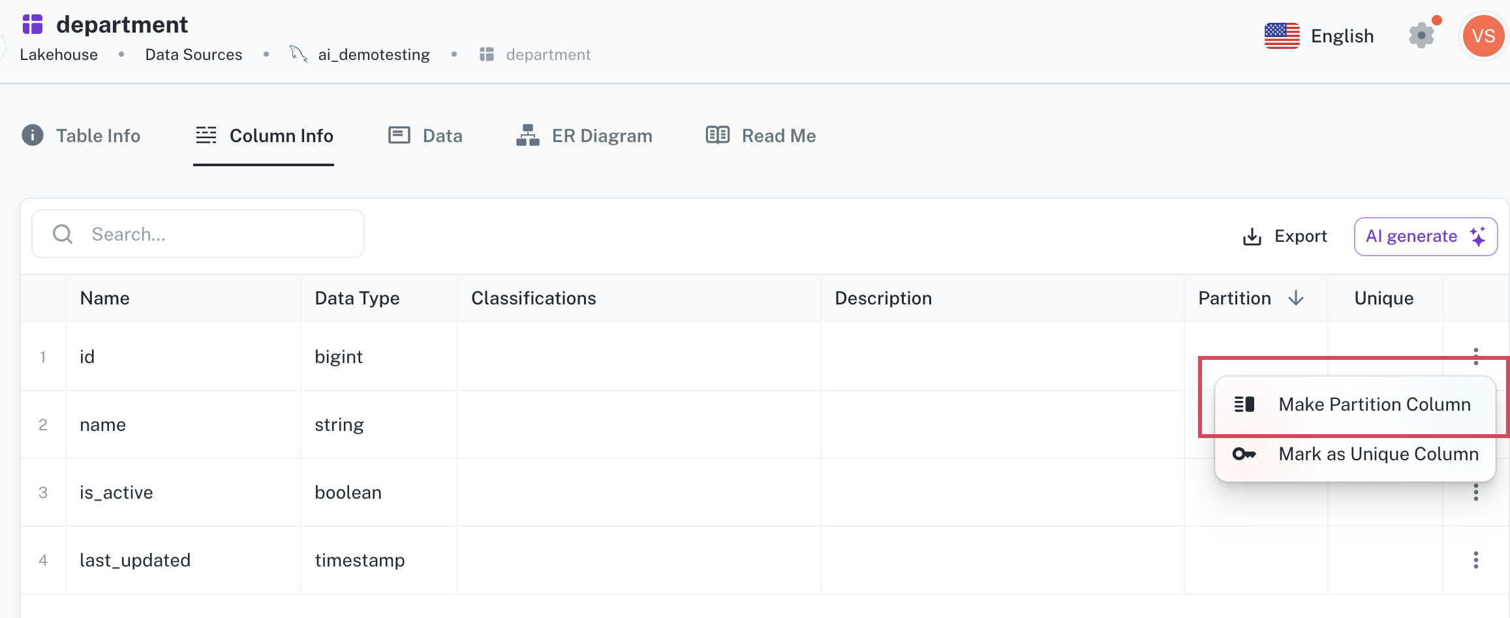Select the last_updated column name cell

[x=183, y=560]
